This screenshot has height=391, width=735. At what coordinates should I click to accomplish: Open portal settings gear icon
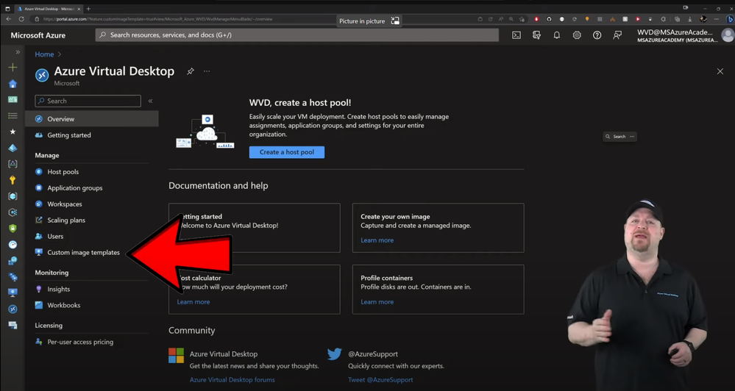pos(577,35)
